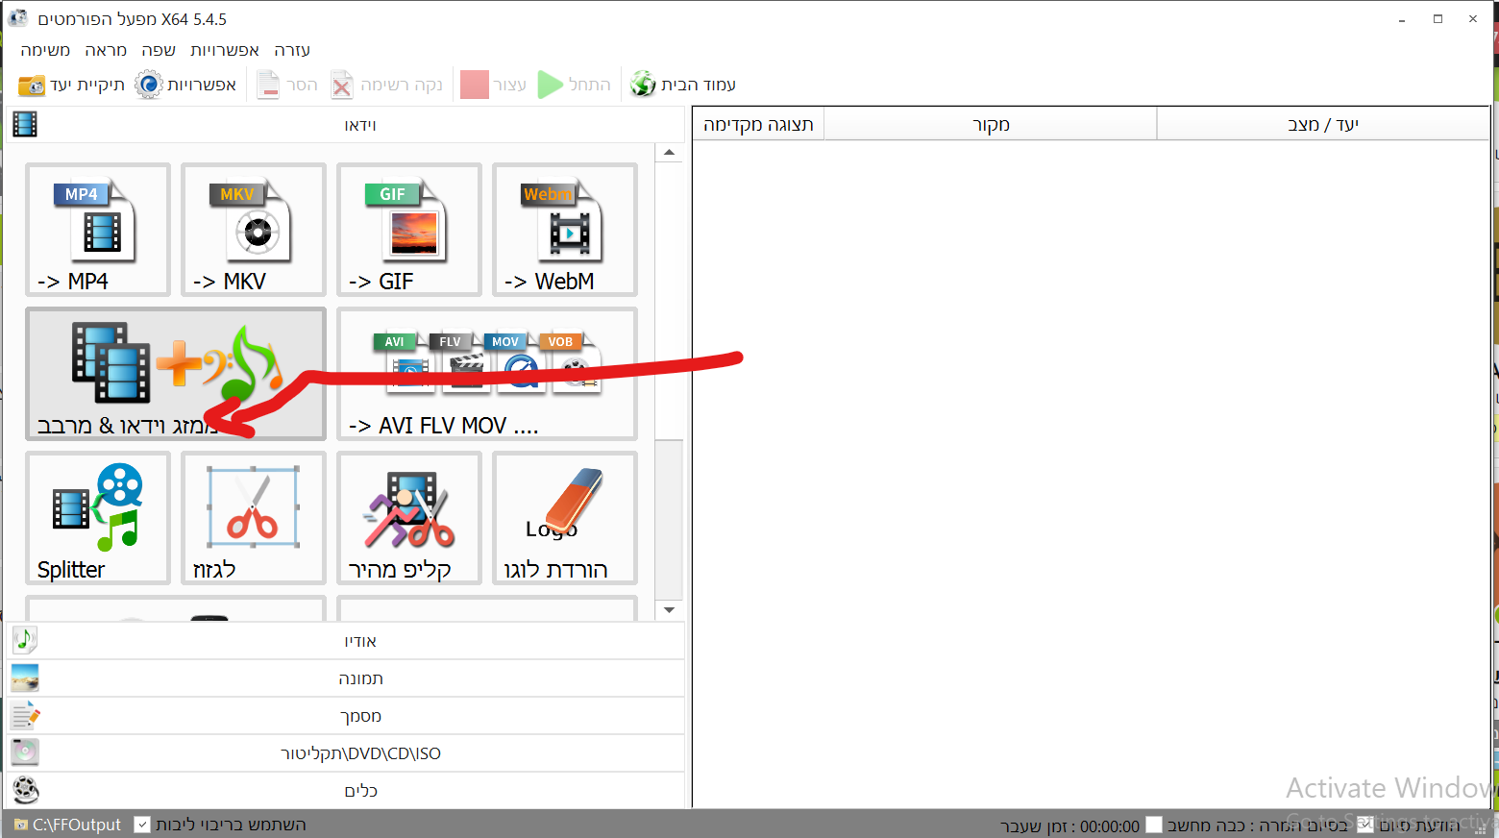Screen dimensions: 1499x838
Task: Open the view (מראה) menu
Action: click(106, 50)
